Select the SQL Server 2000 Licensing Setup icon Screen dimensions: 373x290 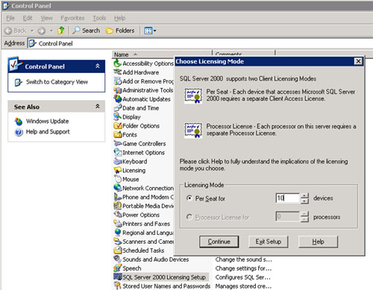pos(117,277)
